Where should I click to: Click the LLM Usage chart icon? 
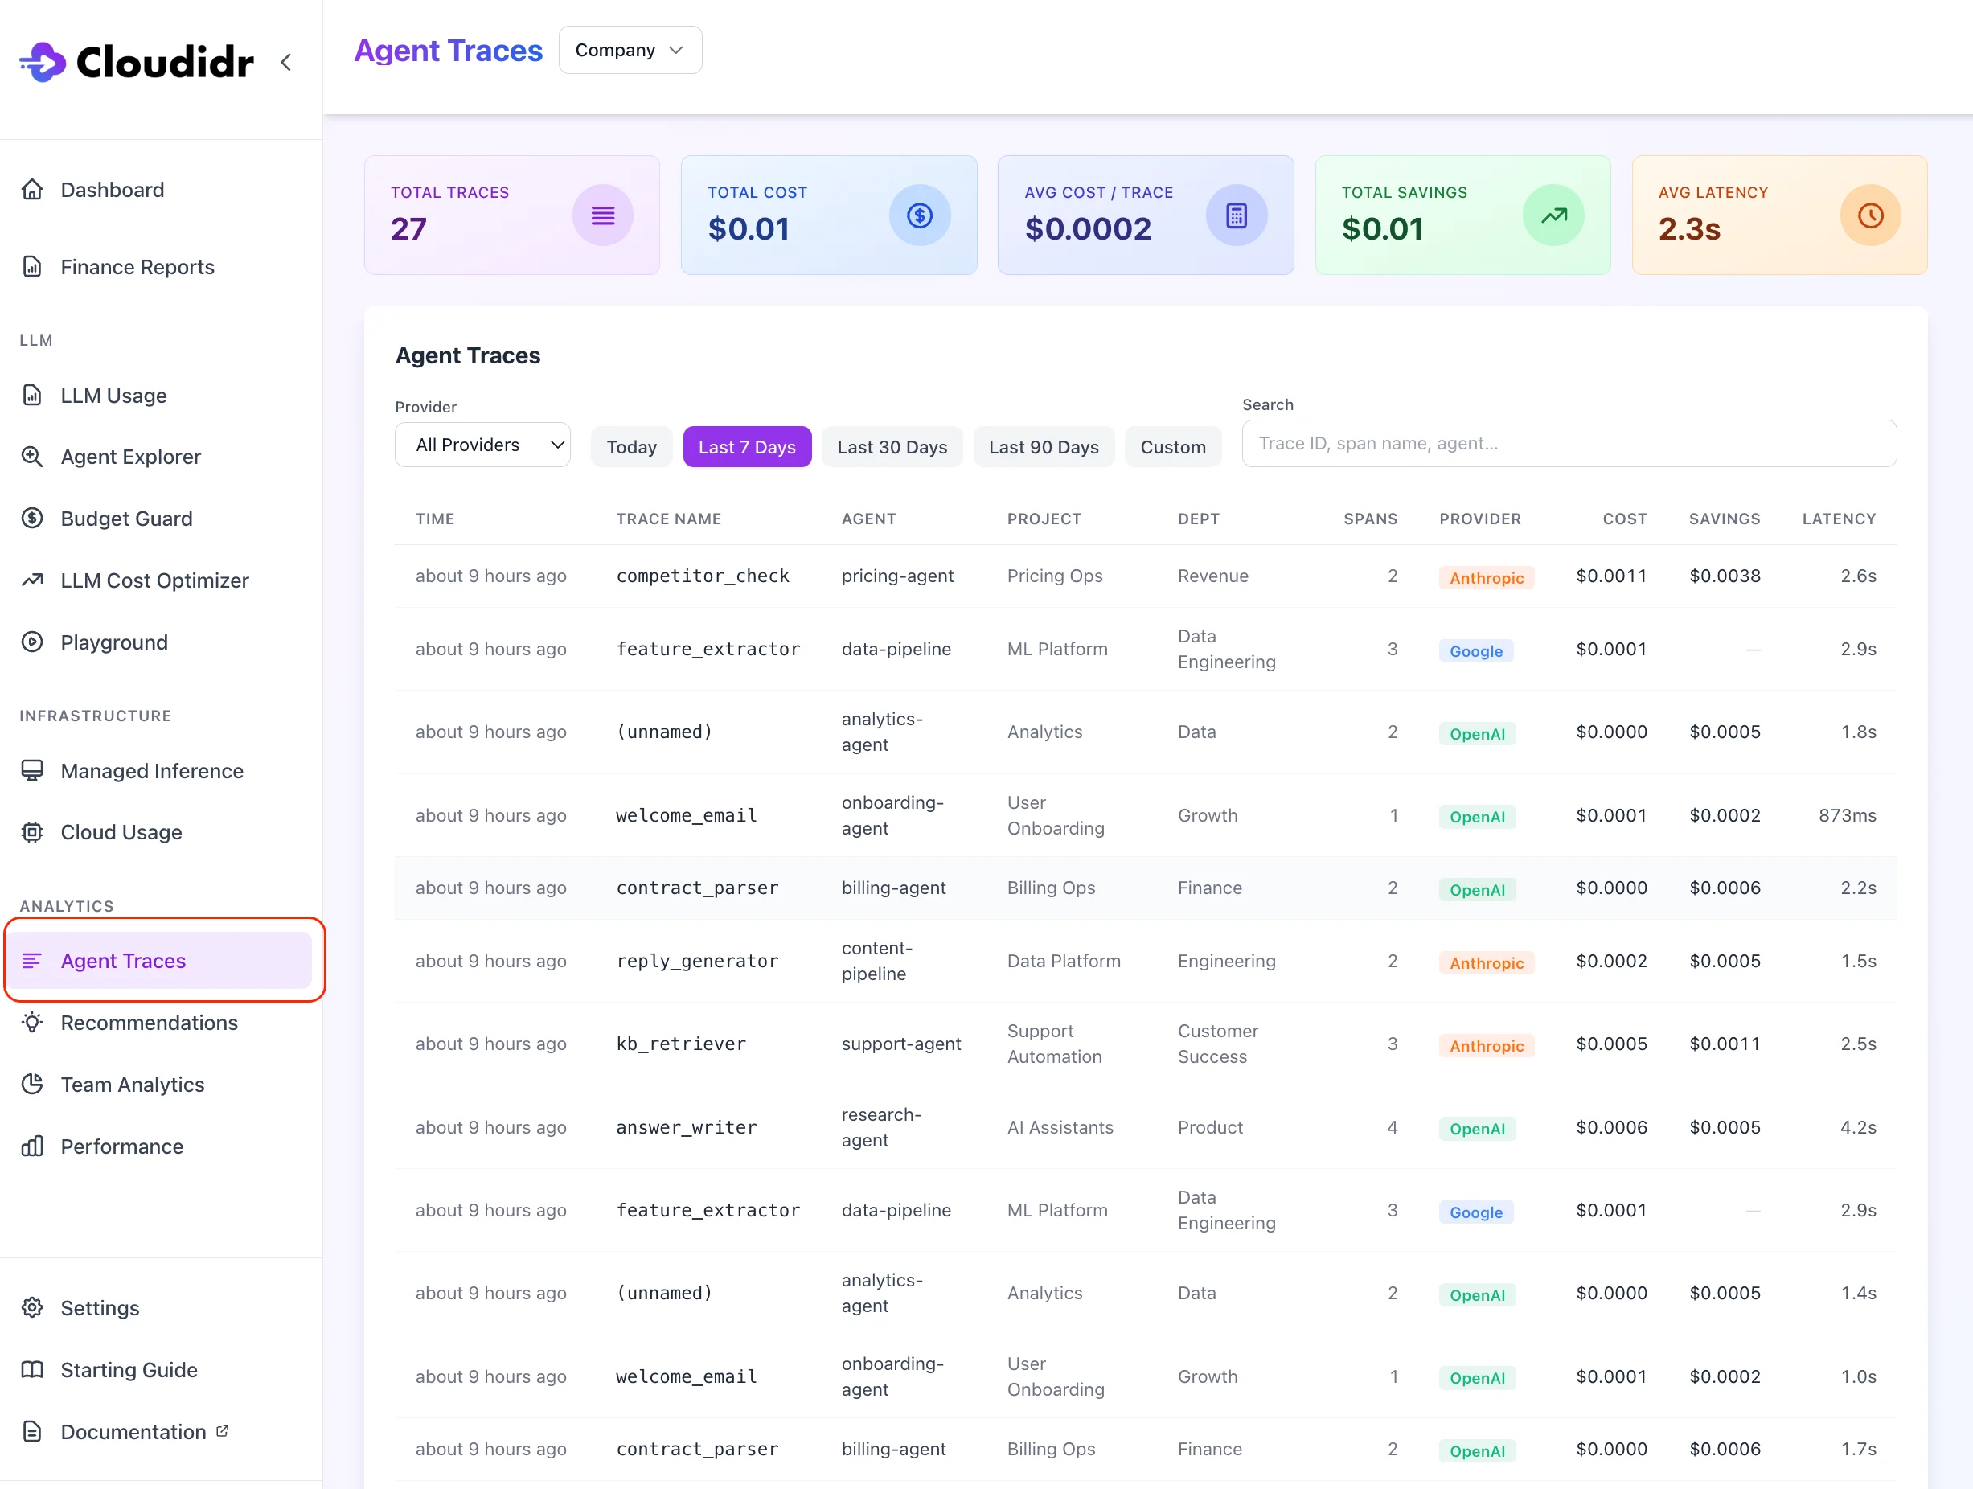coord(32,396)
